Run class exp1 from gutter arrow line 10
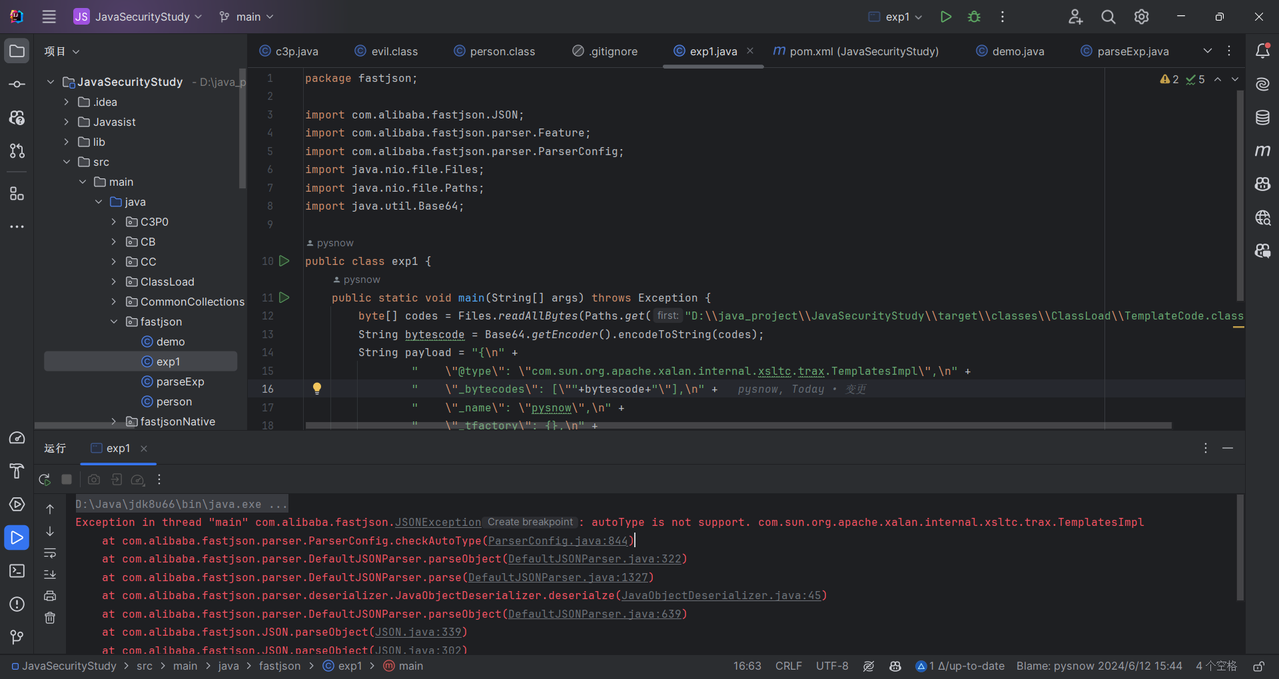 coord(284,261)
